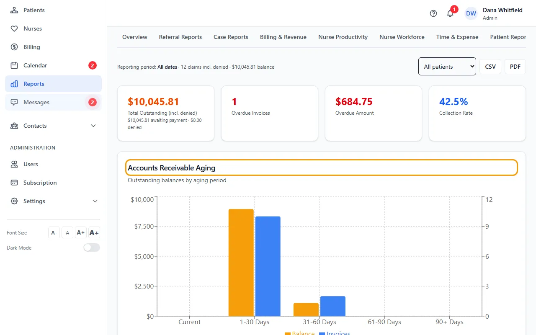This screenshot has height=335, width=536.
Task: Open the Billing & Revenue tab
Action: pos(283,37)
